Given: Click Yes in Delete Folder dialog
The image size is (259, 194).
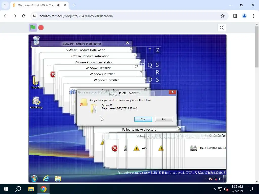Looking at the screenshot, I should (x=143, y=119).
